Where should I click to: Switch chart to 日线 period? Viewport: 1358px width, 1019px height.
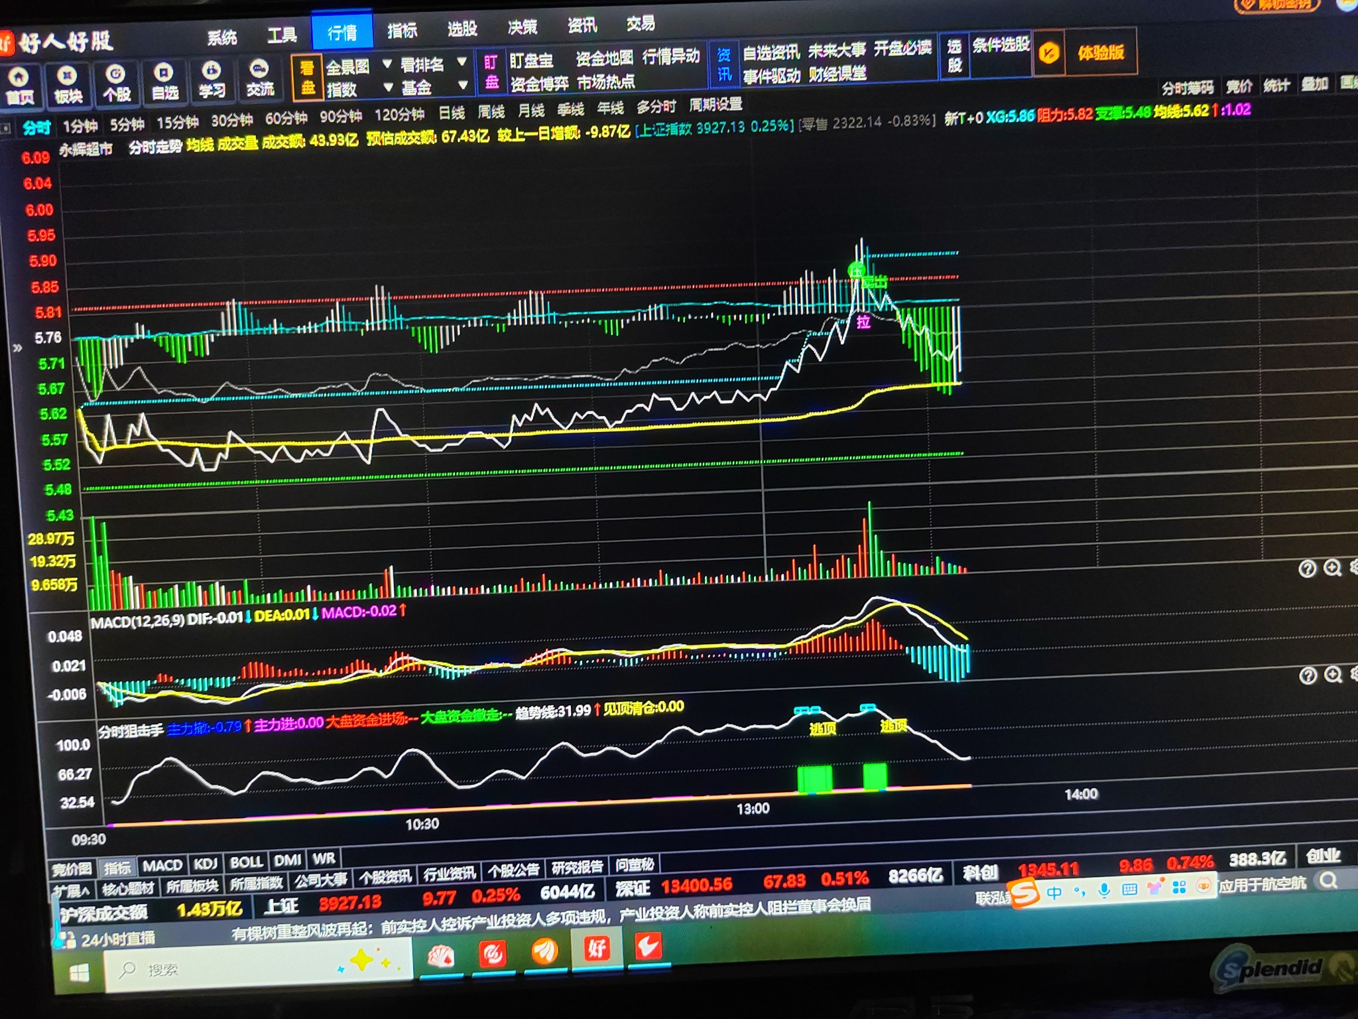[452, 113]
